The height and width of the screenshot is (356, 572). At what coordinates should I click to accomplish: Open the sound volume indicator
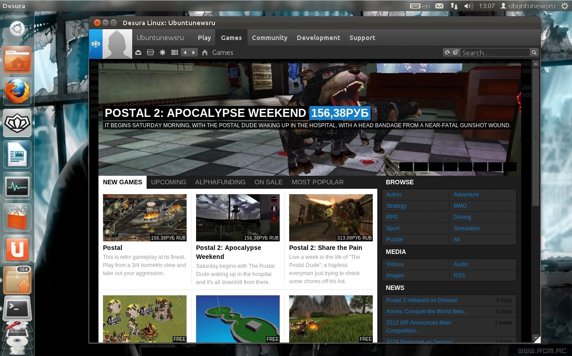pyautogui.click(x=469, y=6)
